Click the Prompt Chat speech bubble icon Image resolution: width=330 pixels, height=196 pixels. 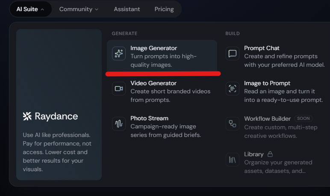[x=233, y=53]
